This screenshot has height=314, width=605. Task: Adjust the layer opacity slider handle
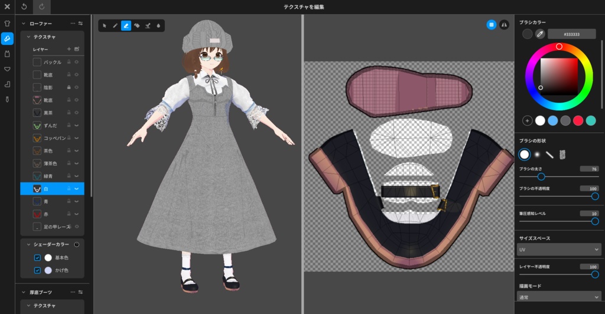coord(595,274)
